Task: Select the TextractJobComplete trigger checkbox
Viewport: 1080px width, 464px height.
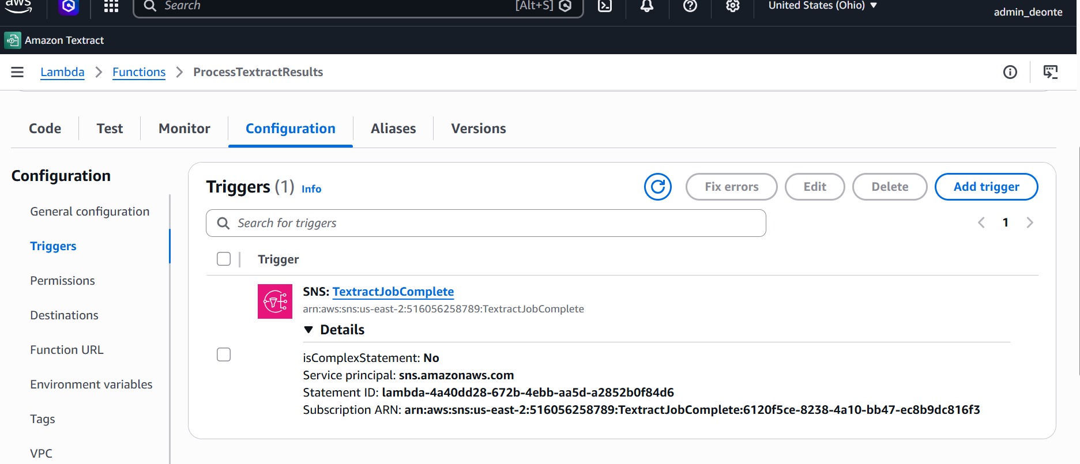Action: [x=224, y=354]
